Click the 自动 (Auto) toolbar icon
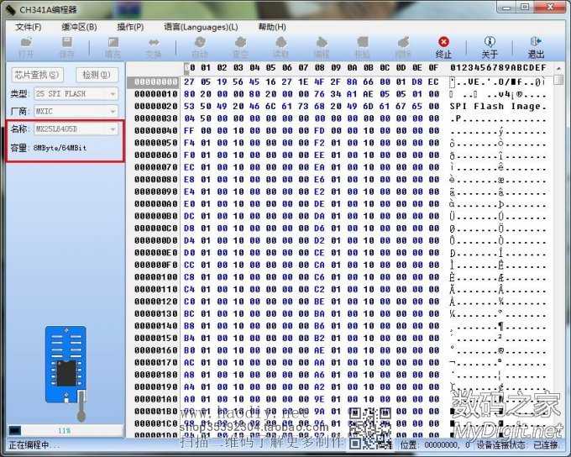 pos(199,46)
